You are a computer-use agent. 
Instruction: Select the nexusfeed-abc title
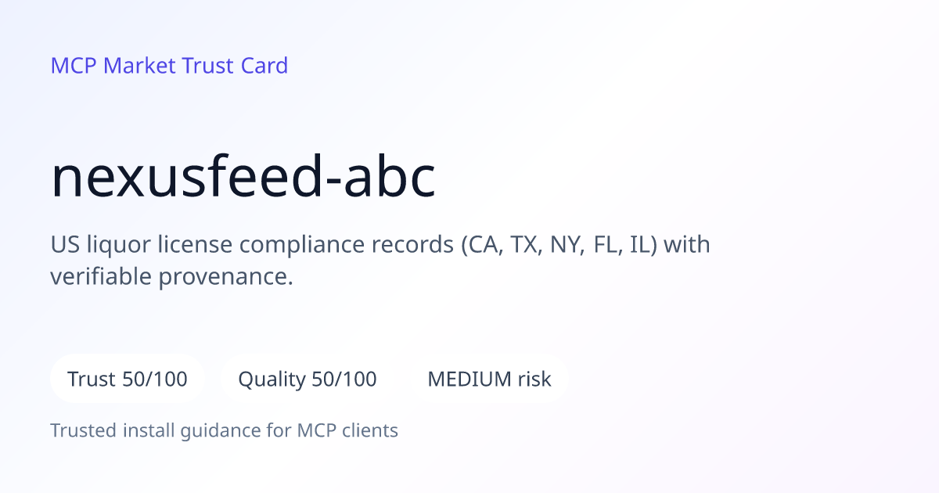pos(243,177)
